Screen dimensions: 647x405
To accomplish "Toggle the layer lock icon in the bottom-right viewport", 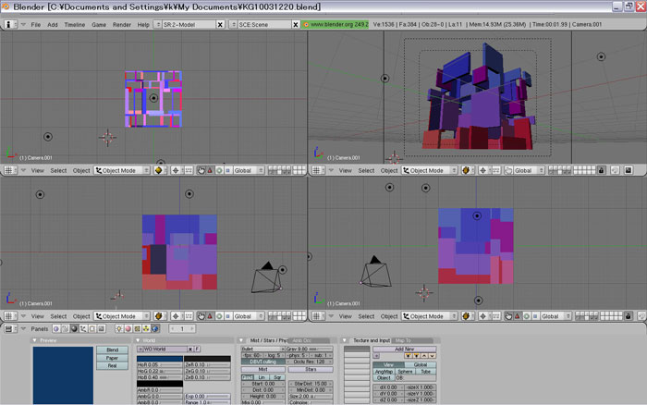I will [x=628, y=316].
